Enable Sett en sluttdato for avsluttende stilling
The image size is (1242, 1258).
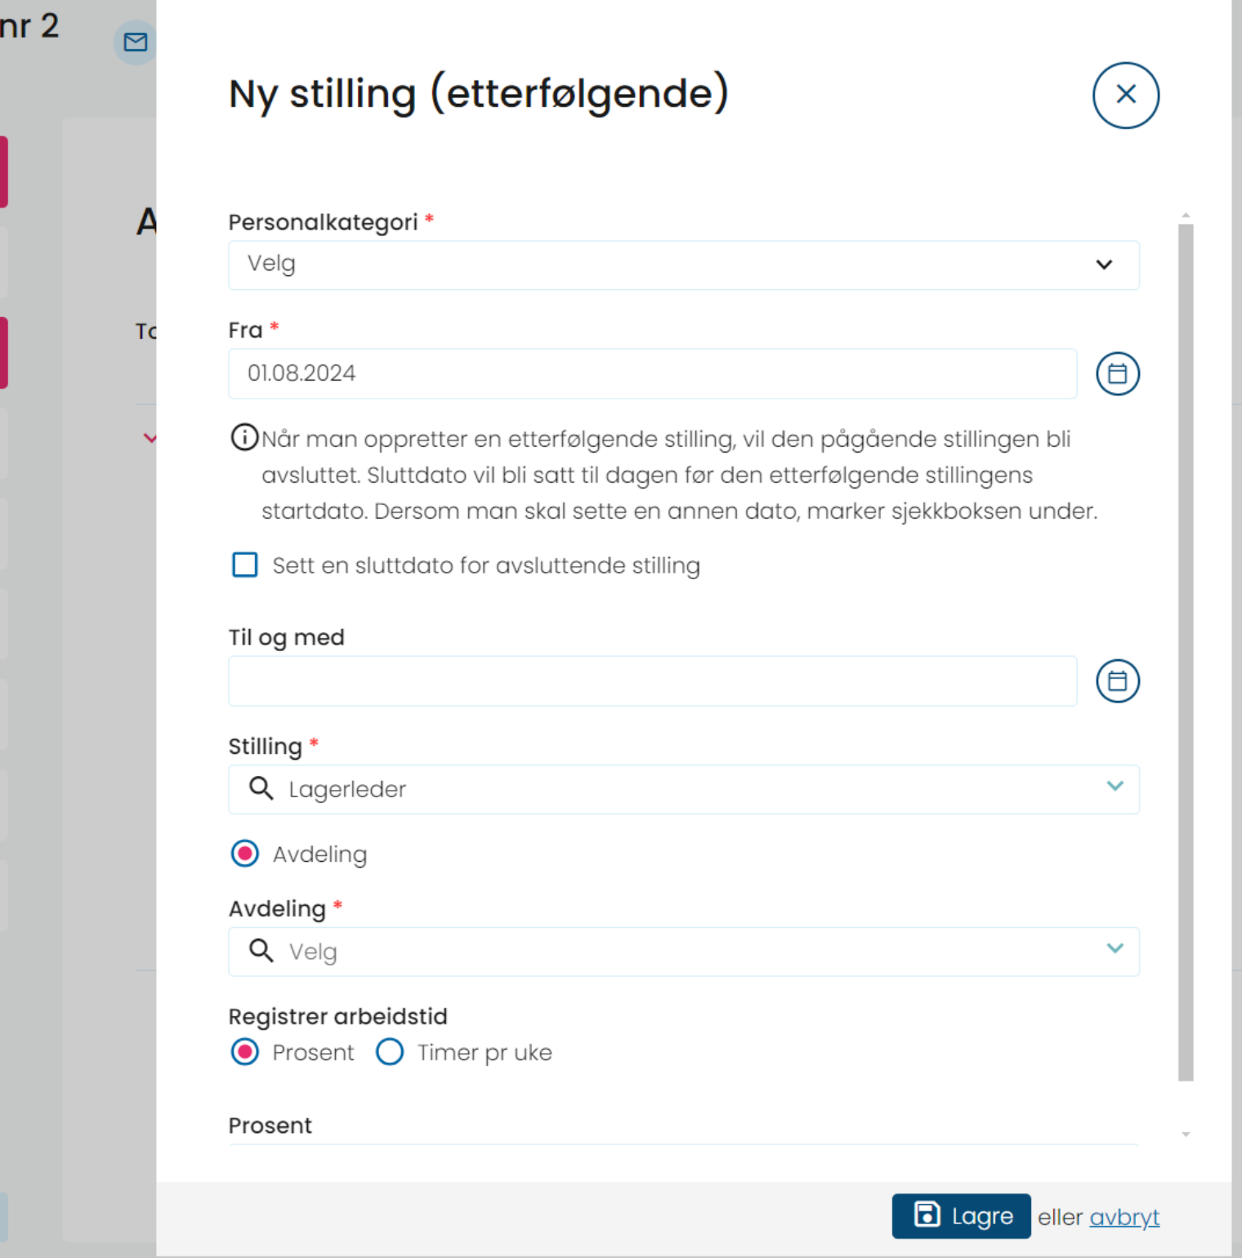coord(245,564)
